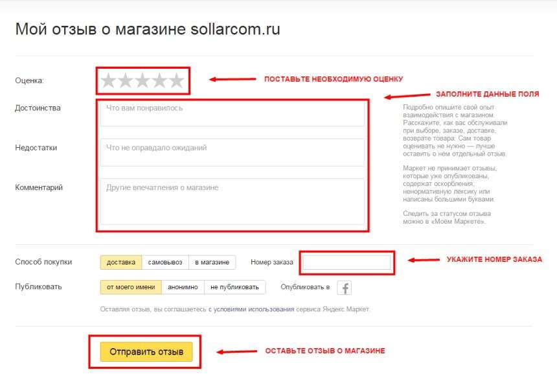Open the 'условиями использования' link
The image size is (557, 376).
tap(254, 309)
